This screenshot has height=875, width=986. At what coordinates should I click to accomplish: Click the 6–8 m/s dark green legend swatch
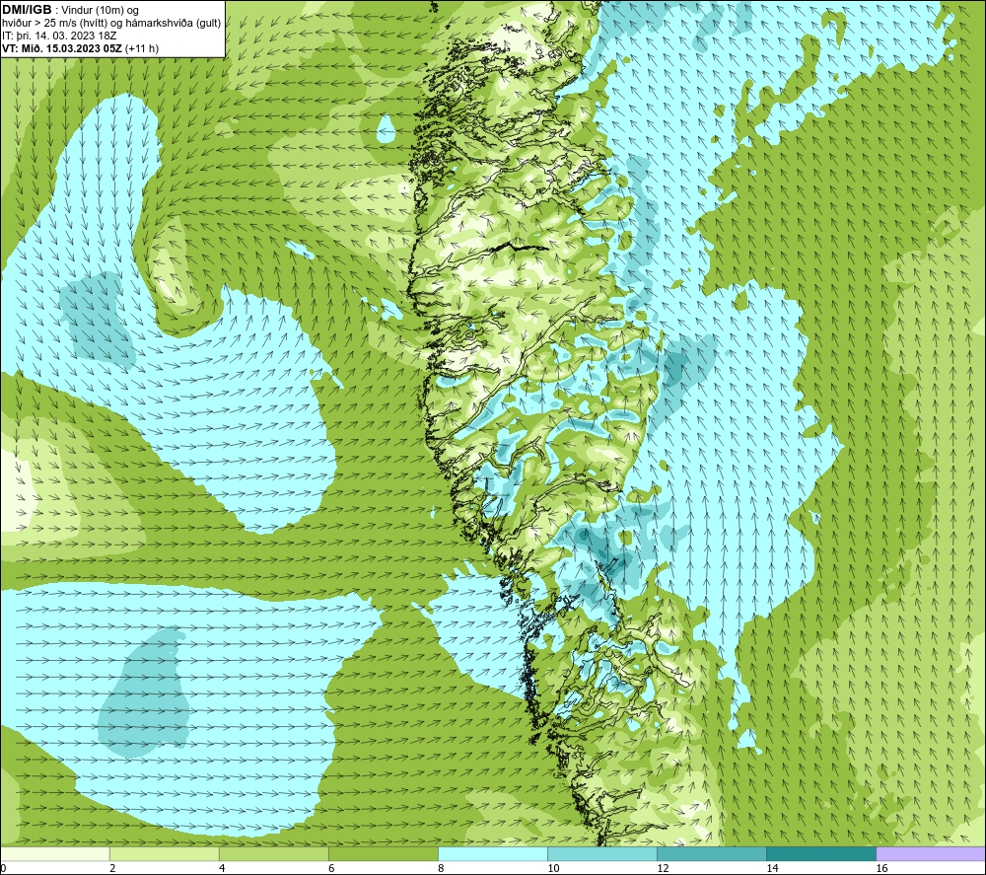(x=383, y=853)
